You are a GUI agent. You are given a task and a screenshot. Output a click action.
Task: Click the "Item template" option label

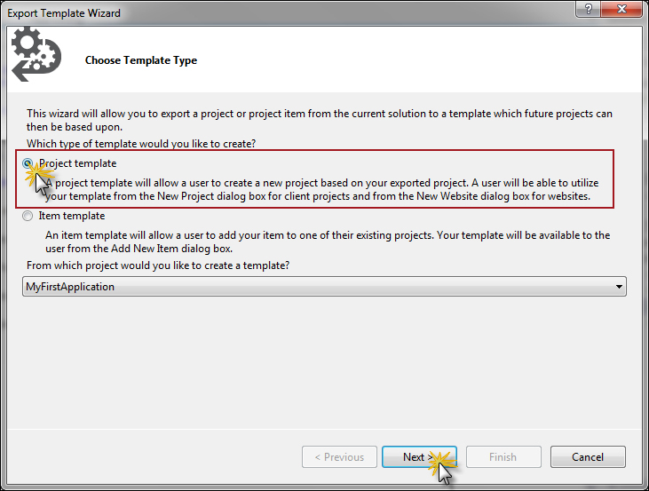pyautogui.click(x=72, y=216)
